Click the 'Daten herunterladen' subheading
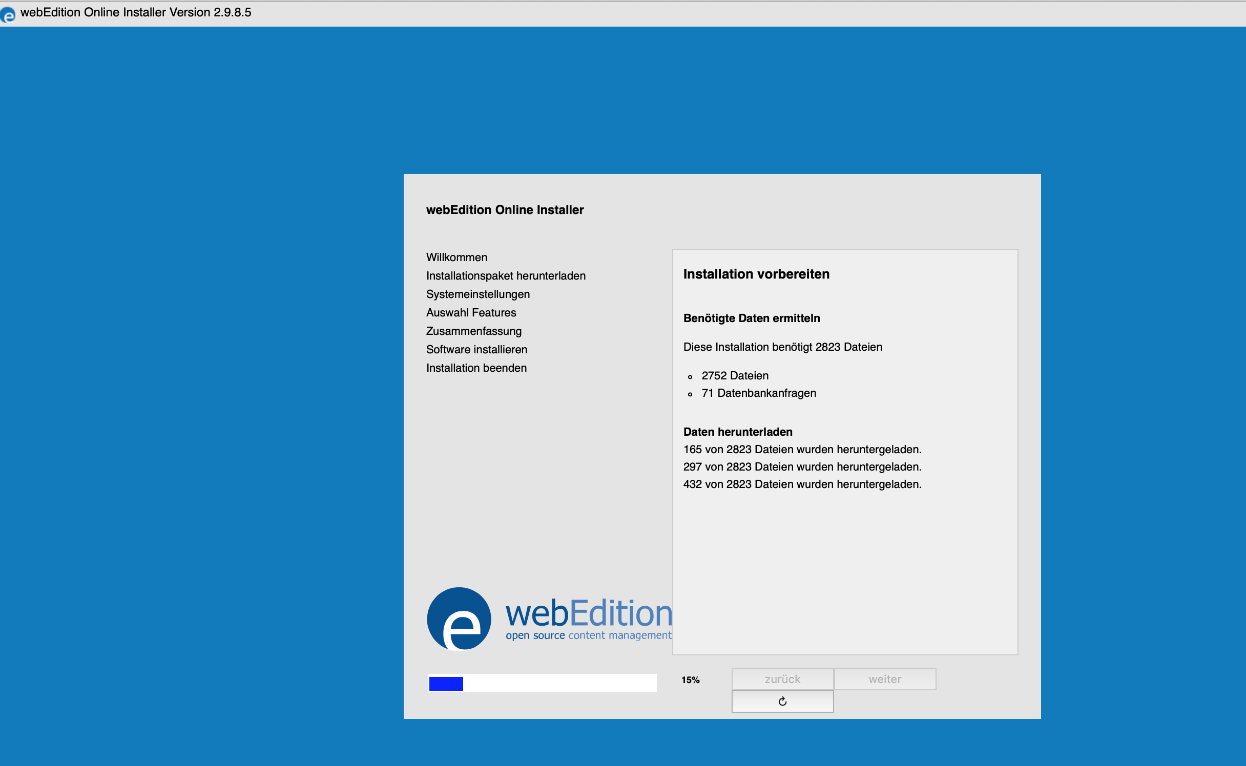The image size is (1246, 766). point(738,432)
